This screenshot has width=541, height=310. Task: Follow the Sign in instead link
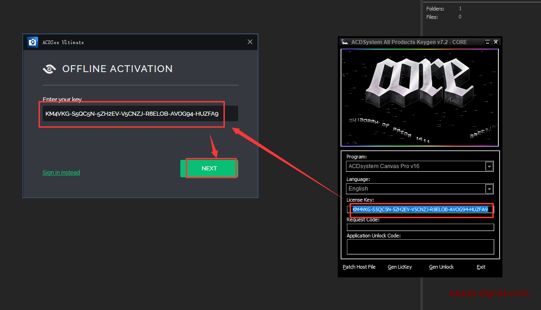pos(61,173)
